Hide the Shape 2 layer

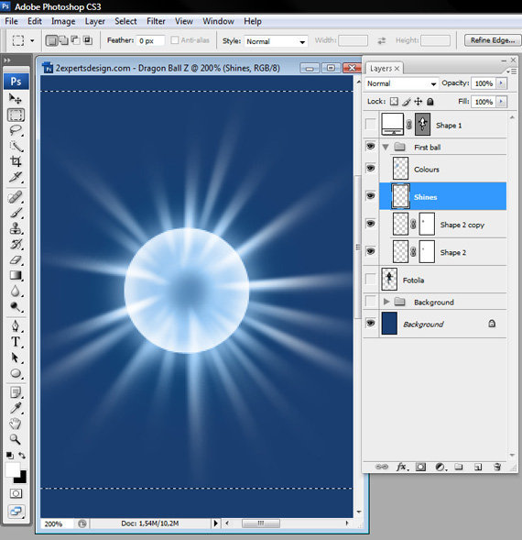(x=370, y=251)
